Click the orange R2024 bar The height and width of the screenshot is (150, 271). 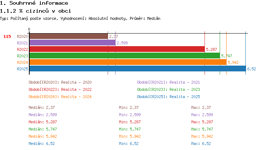[128, 62]
